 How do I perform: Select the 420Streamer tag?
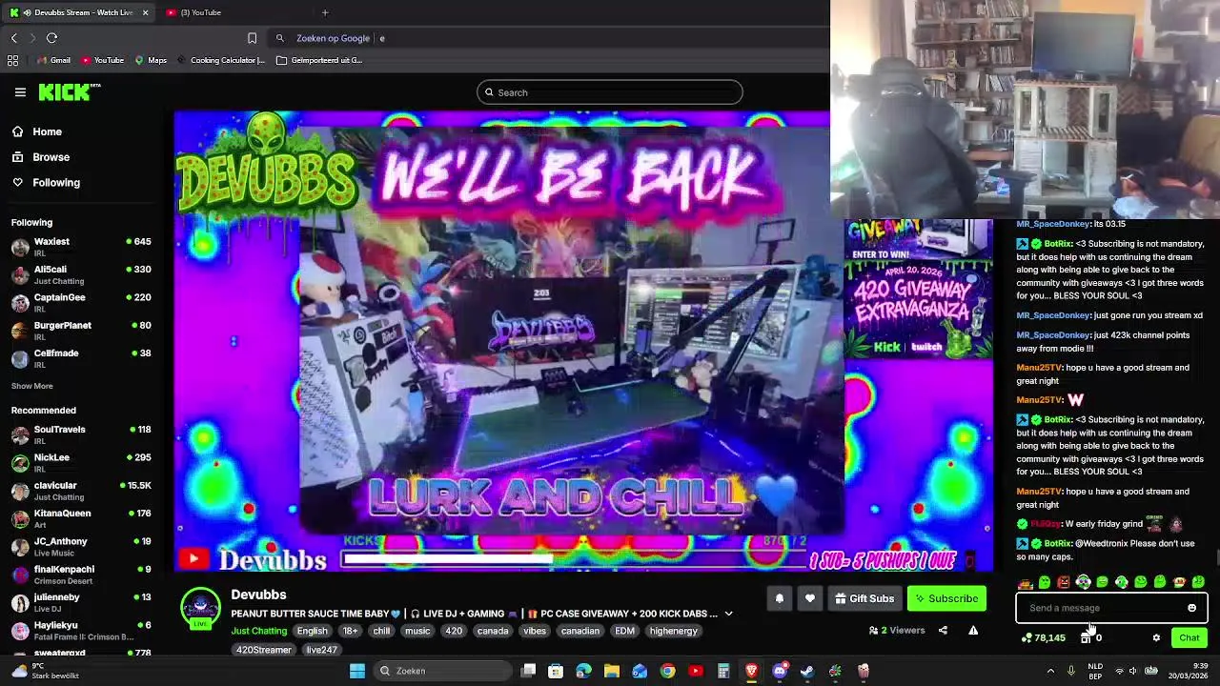pyautogui.click(x=264, y=650)
